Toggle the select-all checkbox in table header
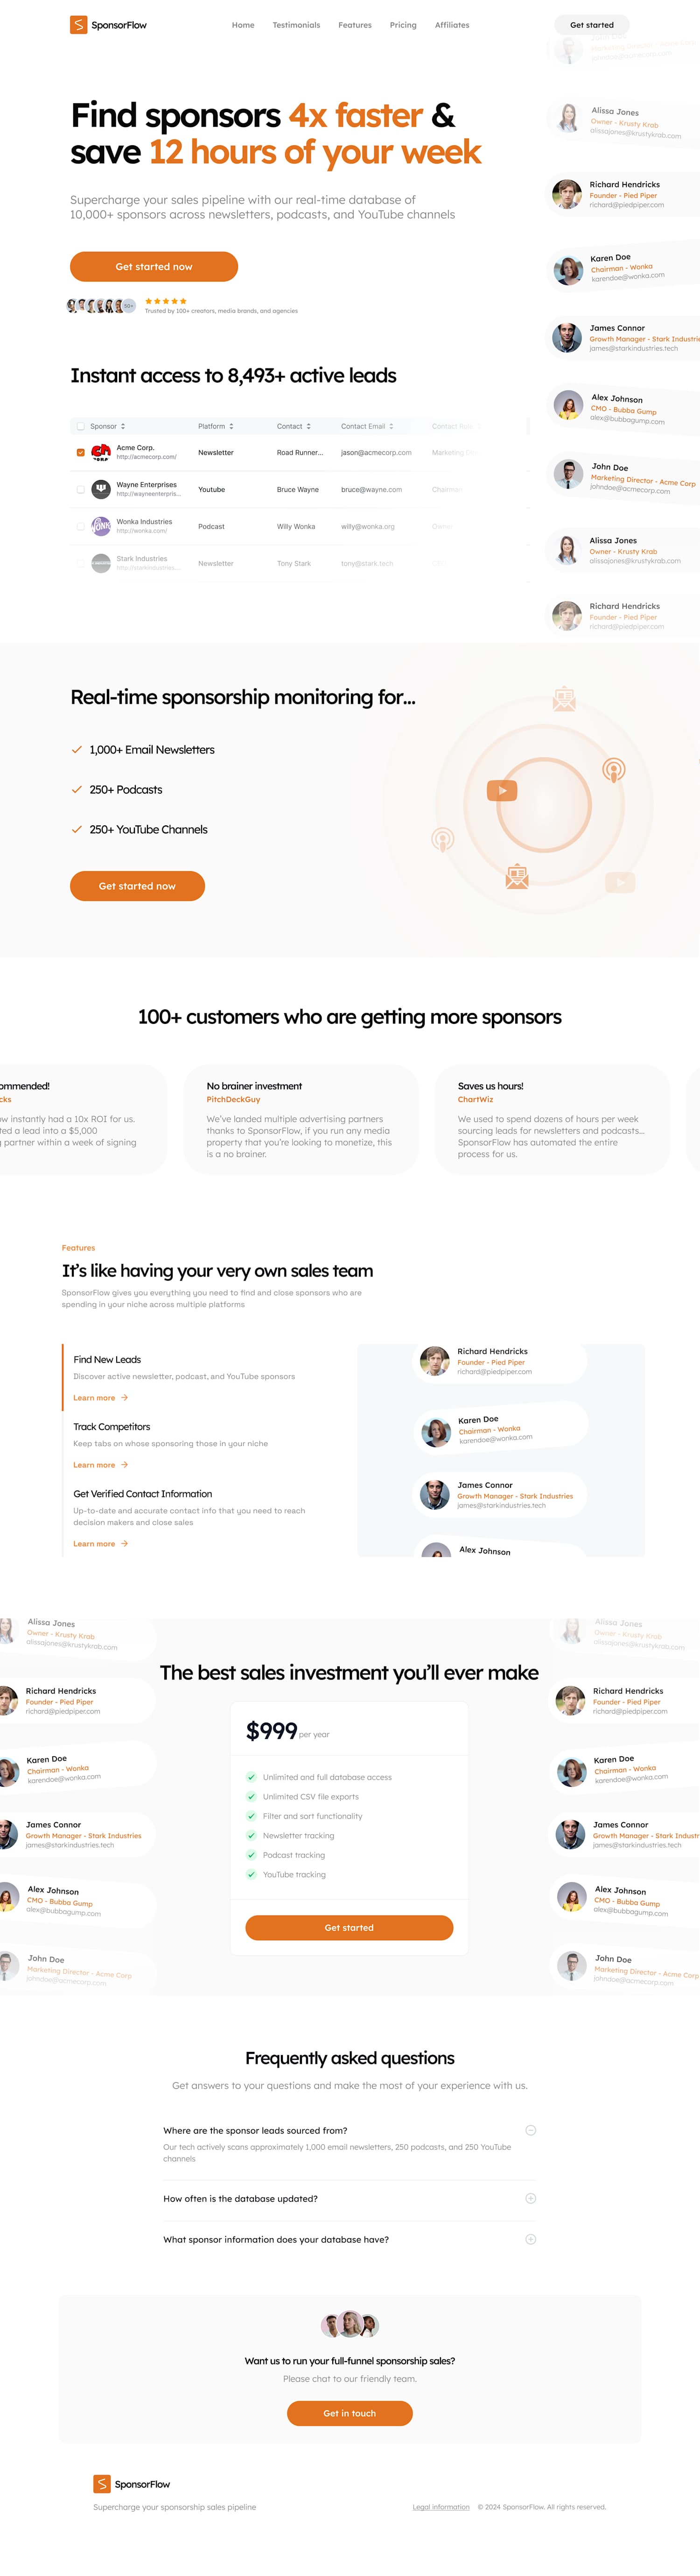Viewport: 700px width, 2576px height. pyautogui.click(x=80, y=426)
